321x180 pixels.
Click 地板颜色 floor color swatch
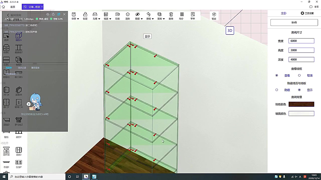(301, 104)
